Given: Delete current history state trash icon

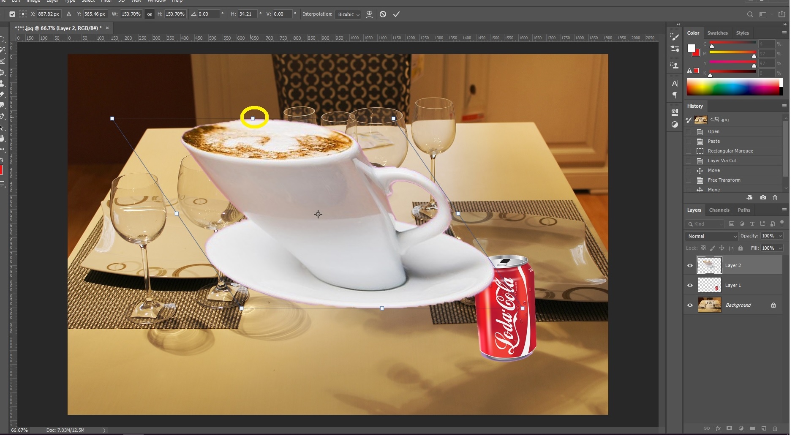Looking at the screenshot, I should (x=775, y=197).
